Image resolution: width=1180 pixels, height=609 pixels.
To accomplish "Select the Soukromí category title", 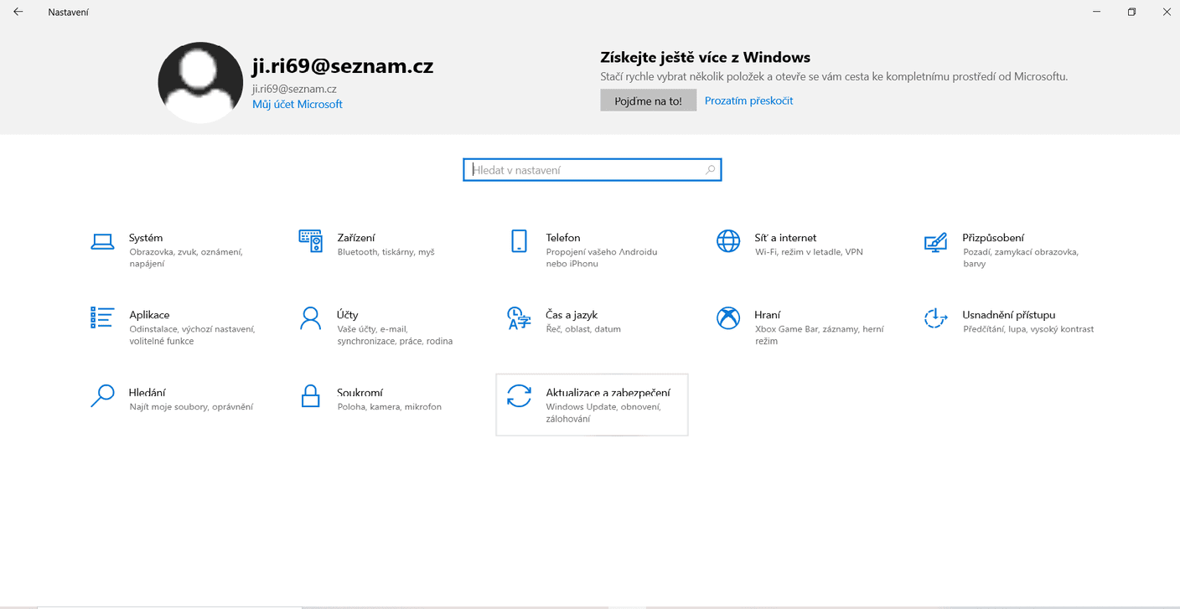I will 360,392.
